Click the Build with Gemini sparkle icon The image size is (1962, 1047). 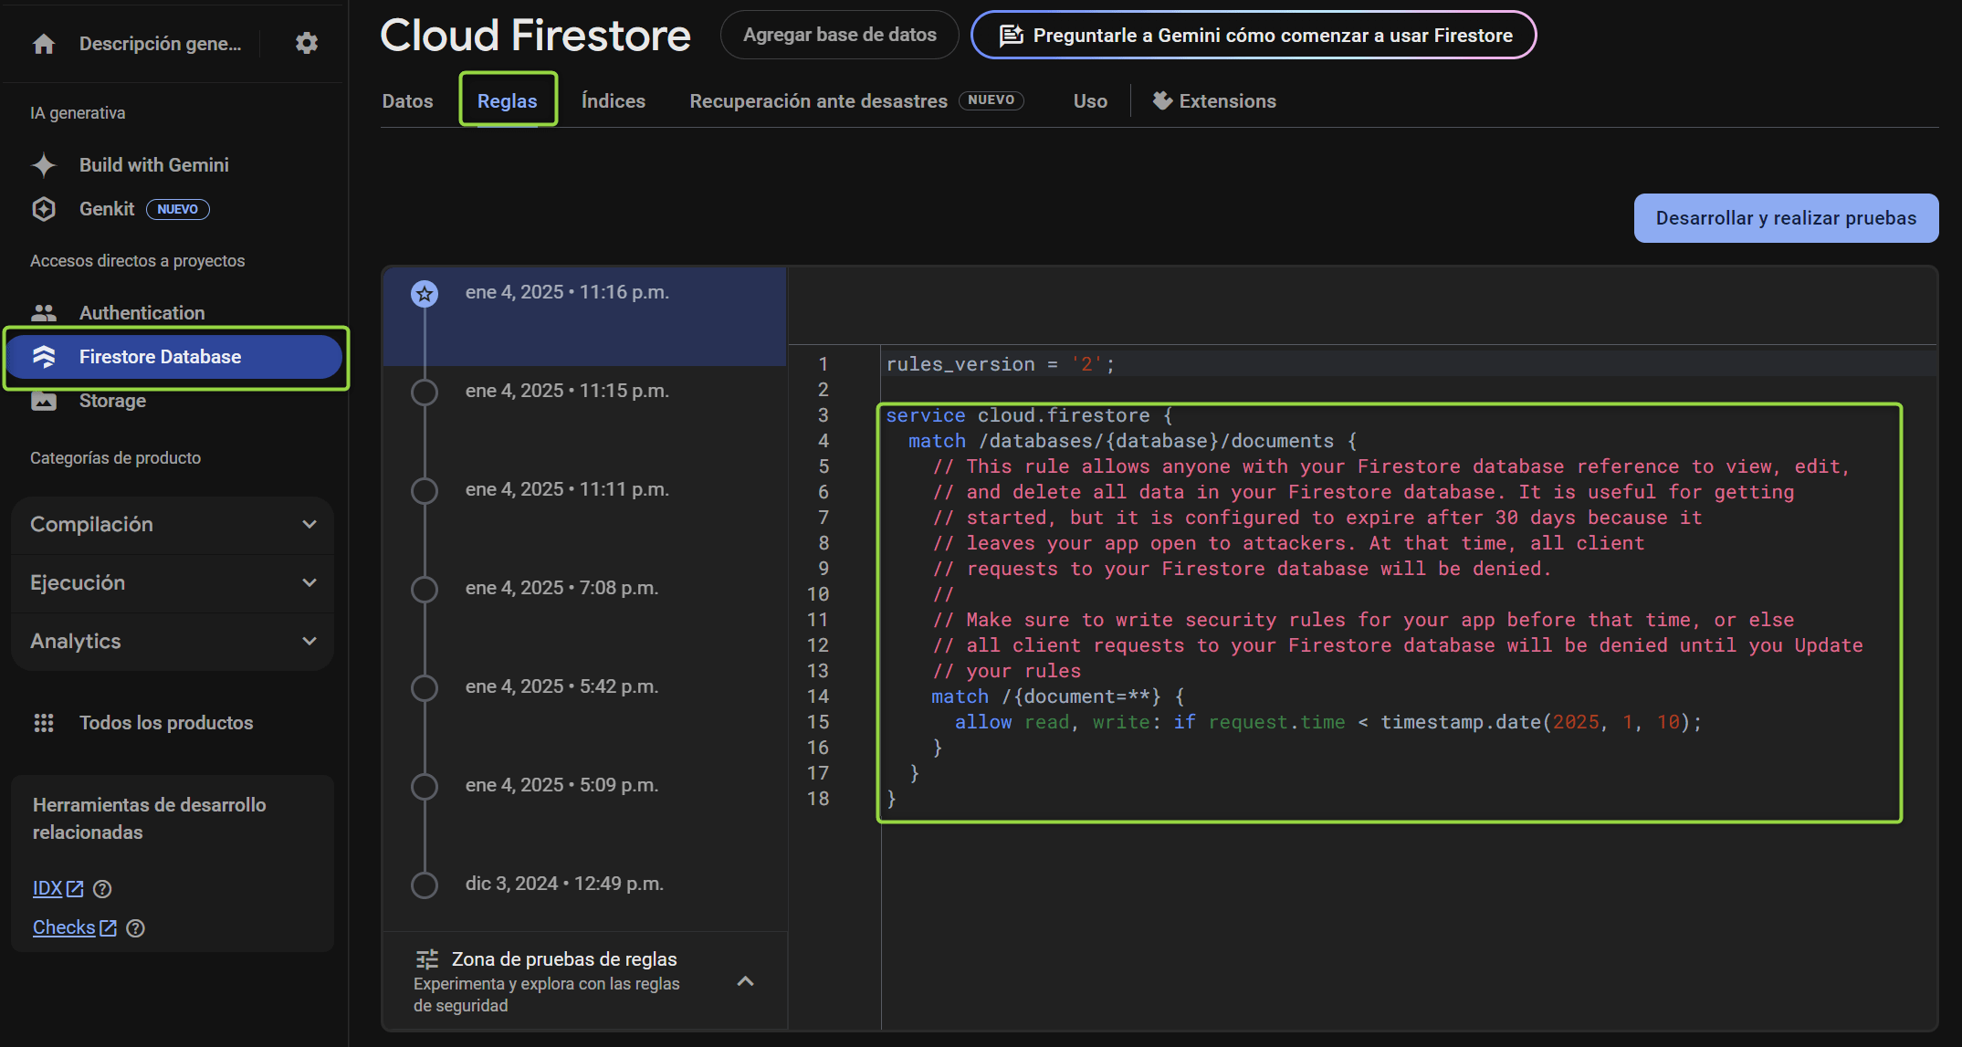tap(43, 164)
